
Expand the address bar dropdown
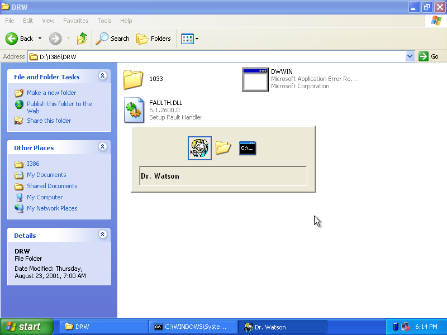coord(410,56)
